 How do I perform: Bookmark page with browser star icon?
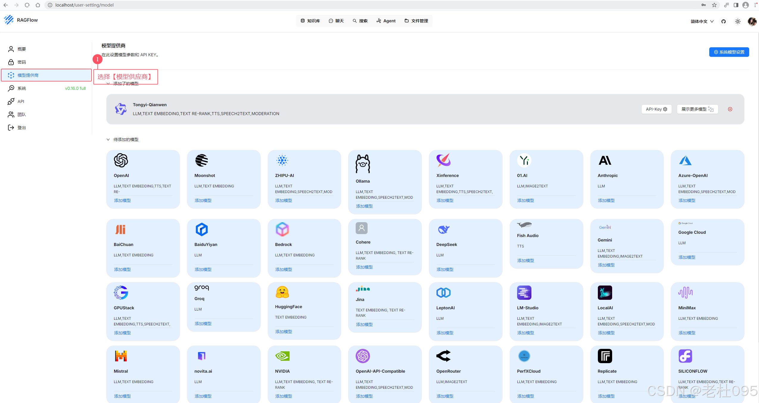714,5
